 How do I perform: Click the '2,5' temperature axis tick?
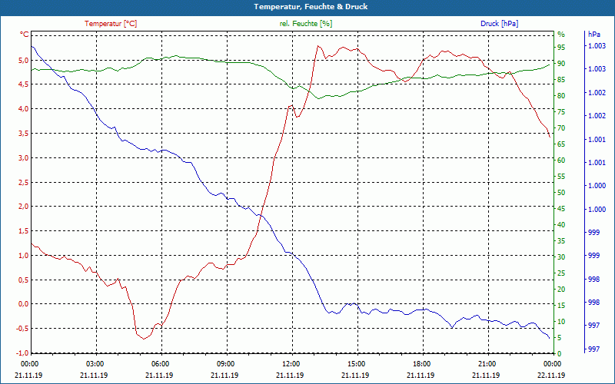tap(24, 182)
